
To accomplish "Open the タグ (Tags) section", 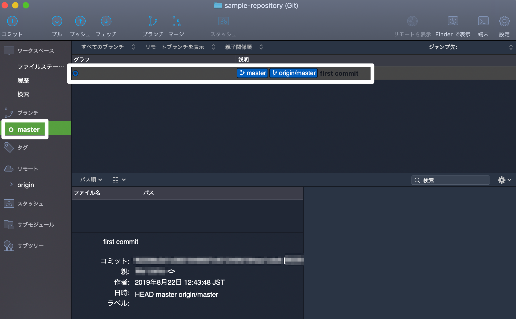I will pyautogui.click(x=22, y=148).
